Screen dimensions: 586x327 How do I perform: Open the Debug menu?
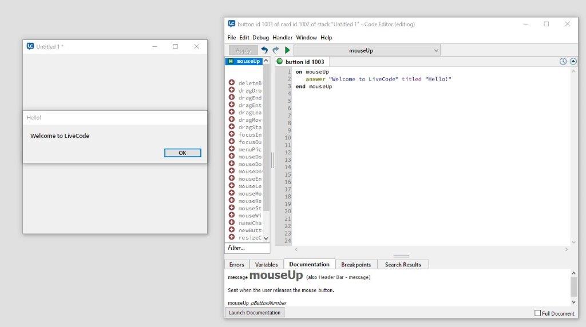tap(260, 38)
